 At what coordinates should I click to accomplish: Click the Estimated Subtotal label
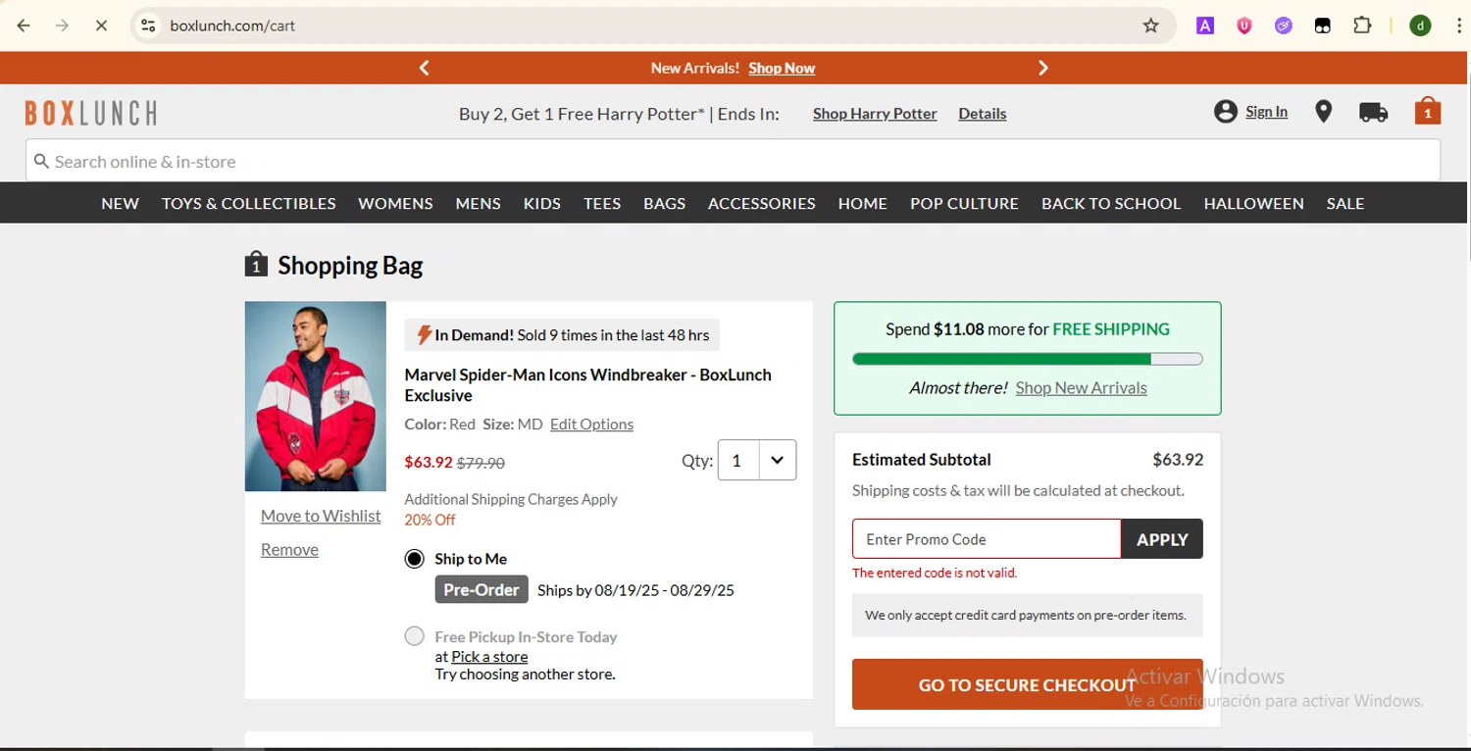[x=922, y=460]
